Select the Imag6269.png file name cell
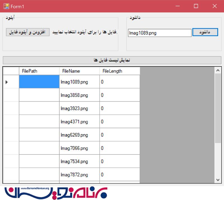Screen dimensions: 224x200 point(80,135)
